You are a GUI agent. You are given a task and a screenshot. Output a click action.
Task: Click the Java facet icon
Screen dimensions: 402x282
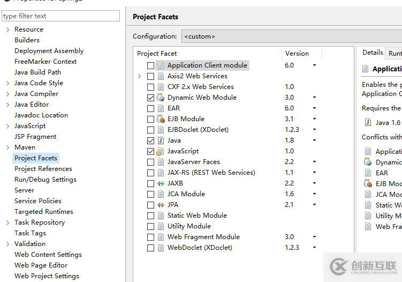pyautogui.click(x=161, y=140)
